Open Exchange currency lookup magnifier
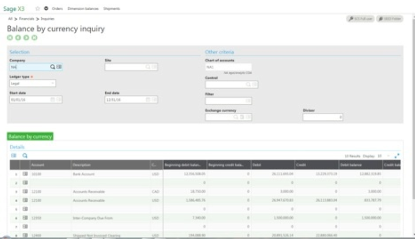 point(236,117)
